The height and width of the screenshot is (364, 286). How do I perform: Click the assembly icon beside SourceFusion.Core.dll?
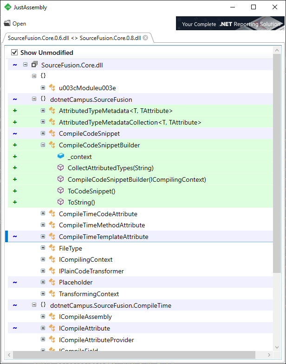pyautogui.click(x=34, y=65)
